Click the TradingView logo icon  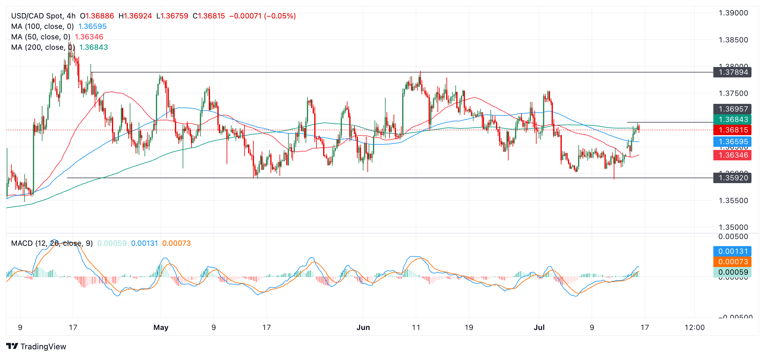(12, 346)
